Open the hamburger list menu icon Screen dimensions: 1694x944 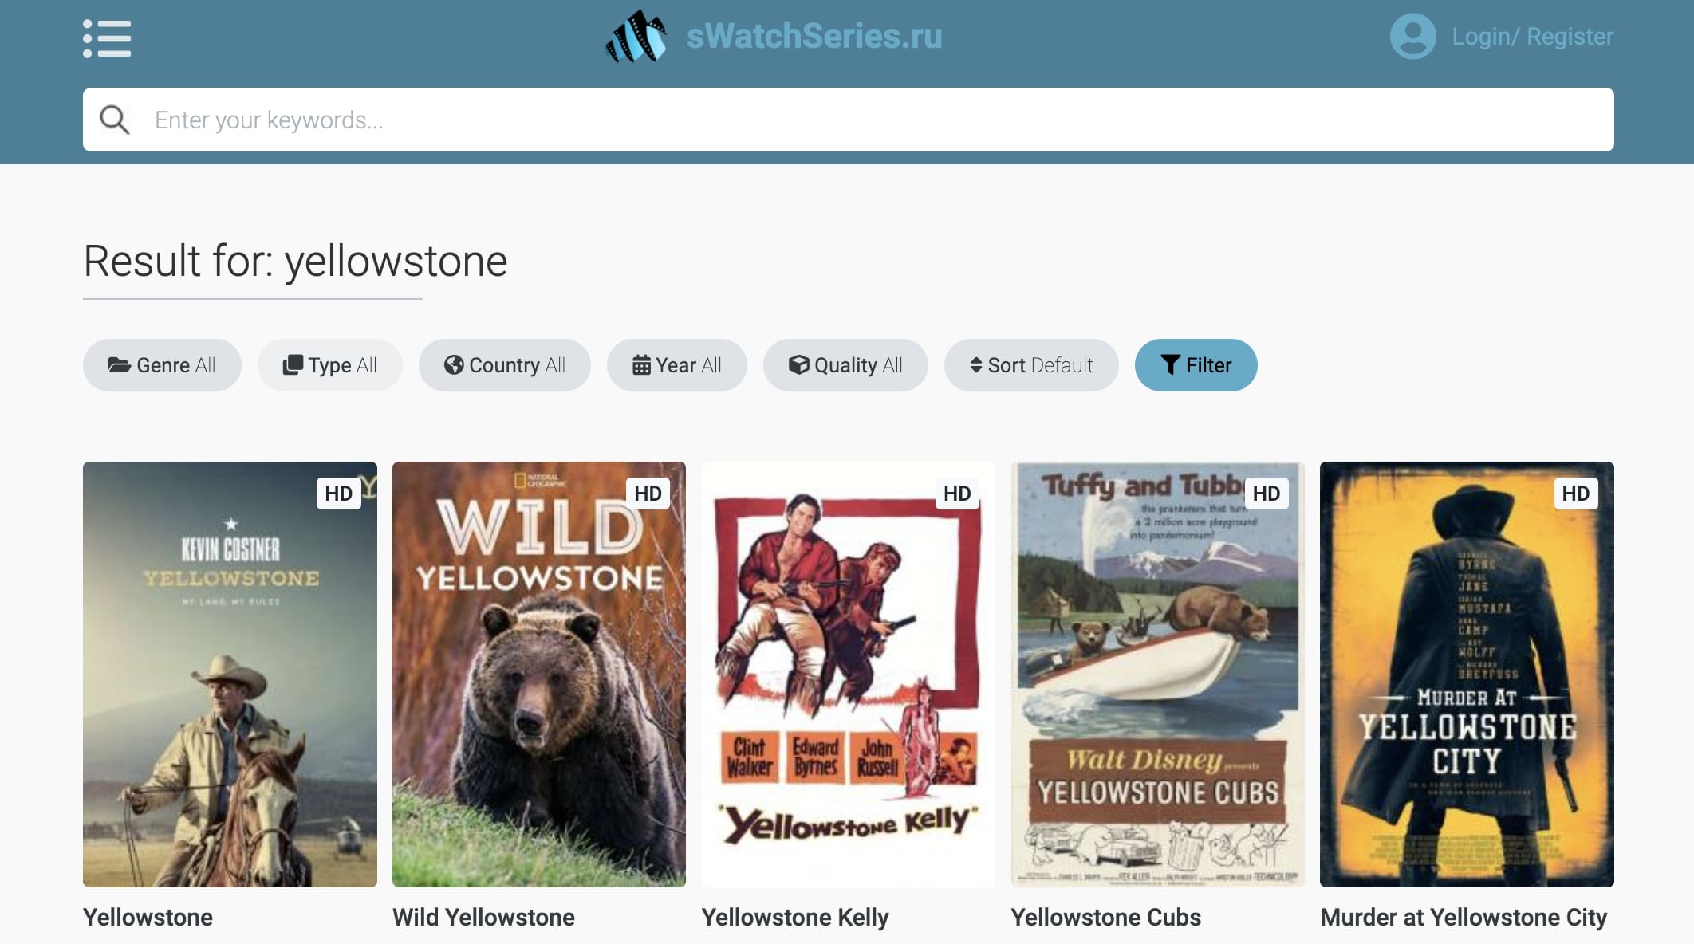coord(107,38)
